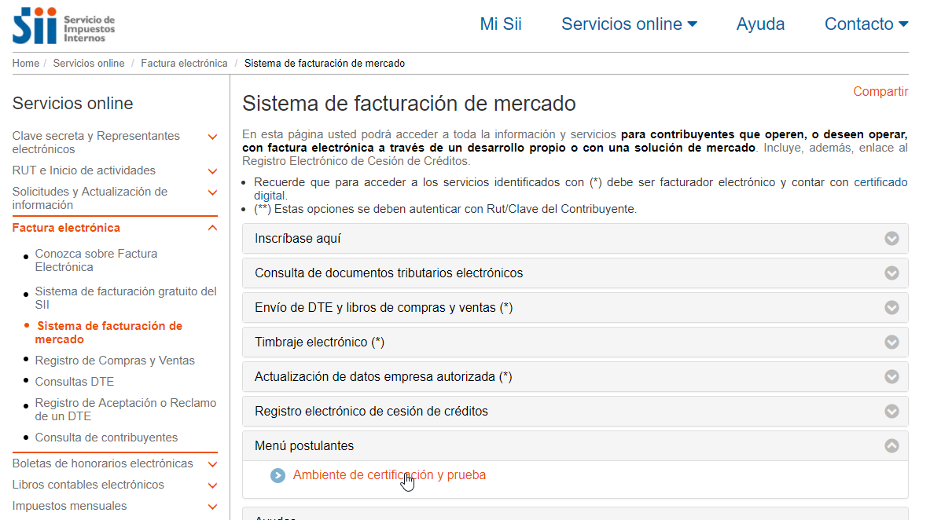Open the certificado digital link
This screenshot has height=520, width=952.
tap(880, 182)
